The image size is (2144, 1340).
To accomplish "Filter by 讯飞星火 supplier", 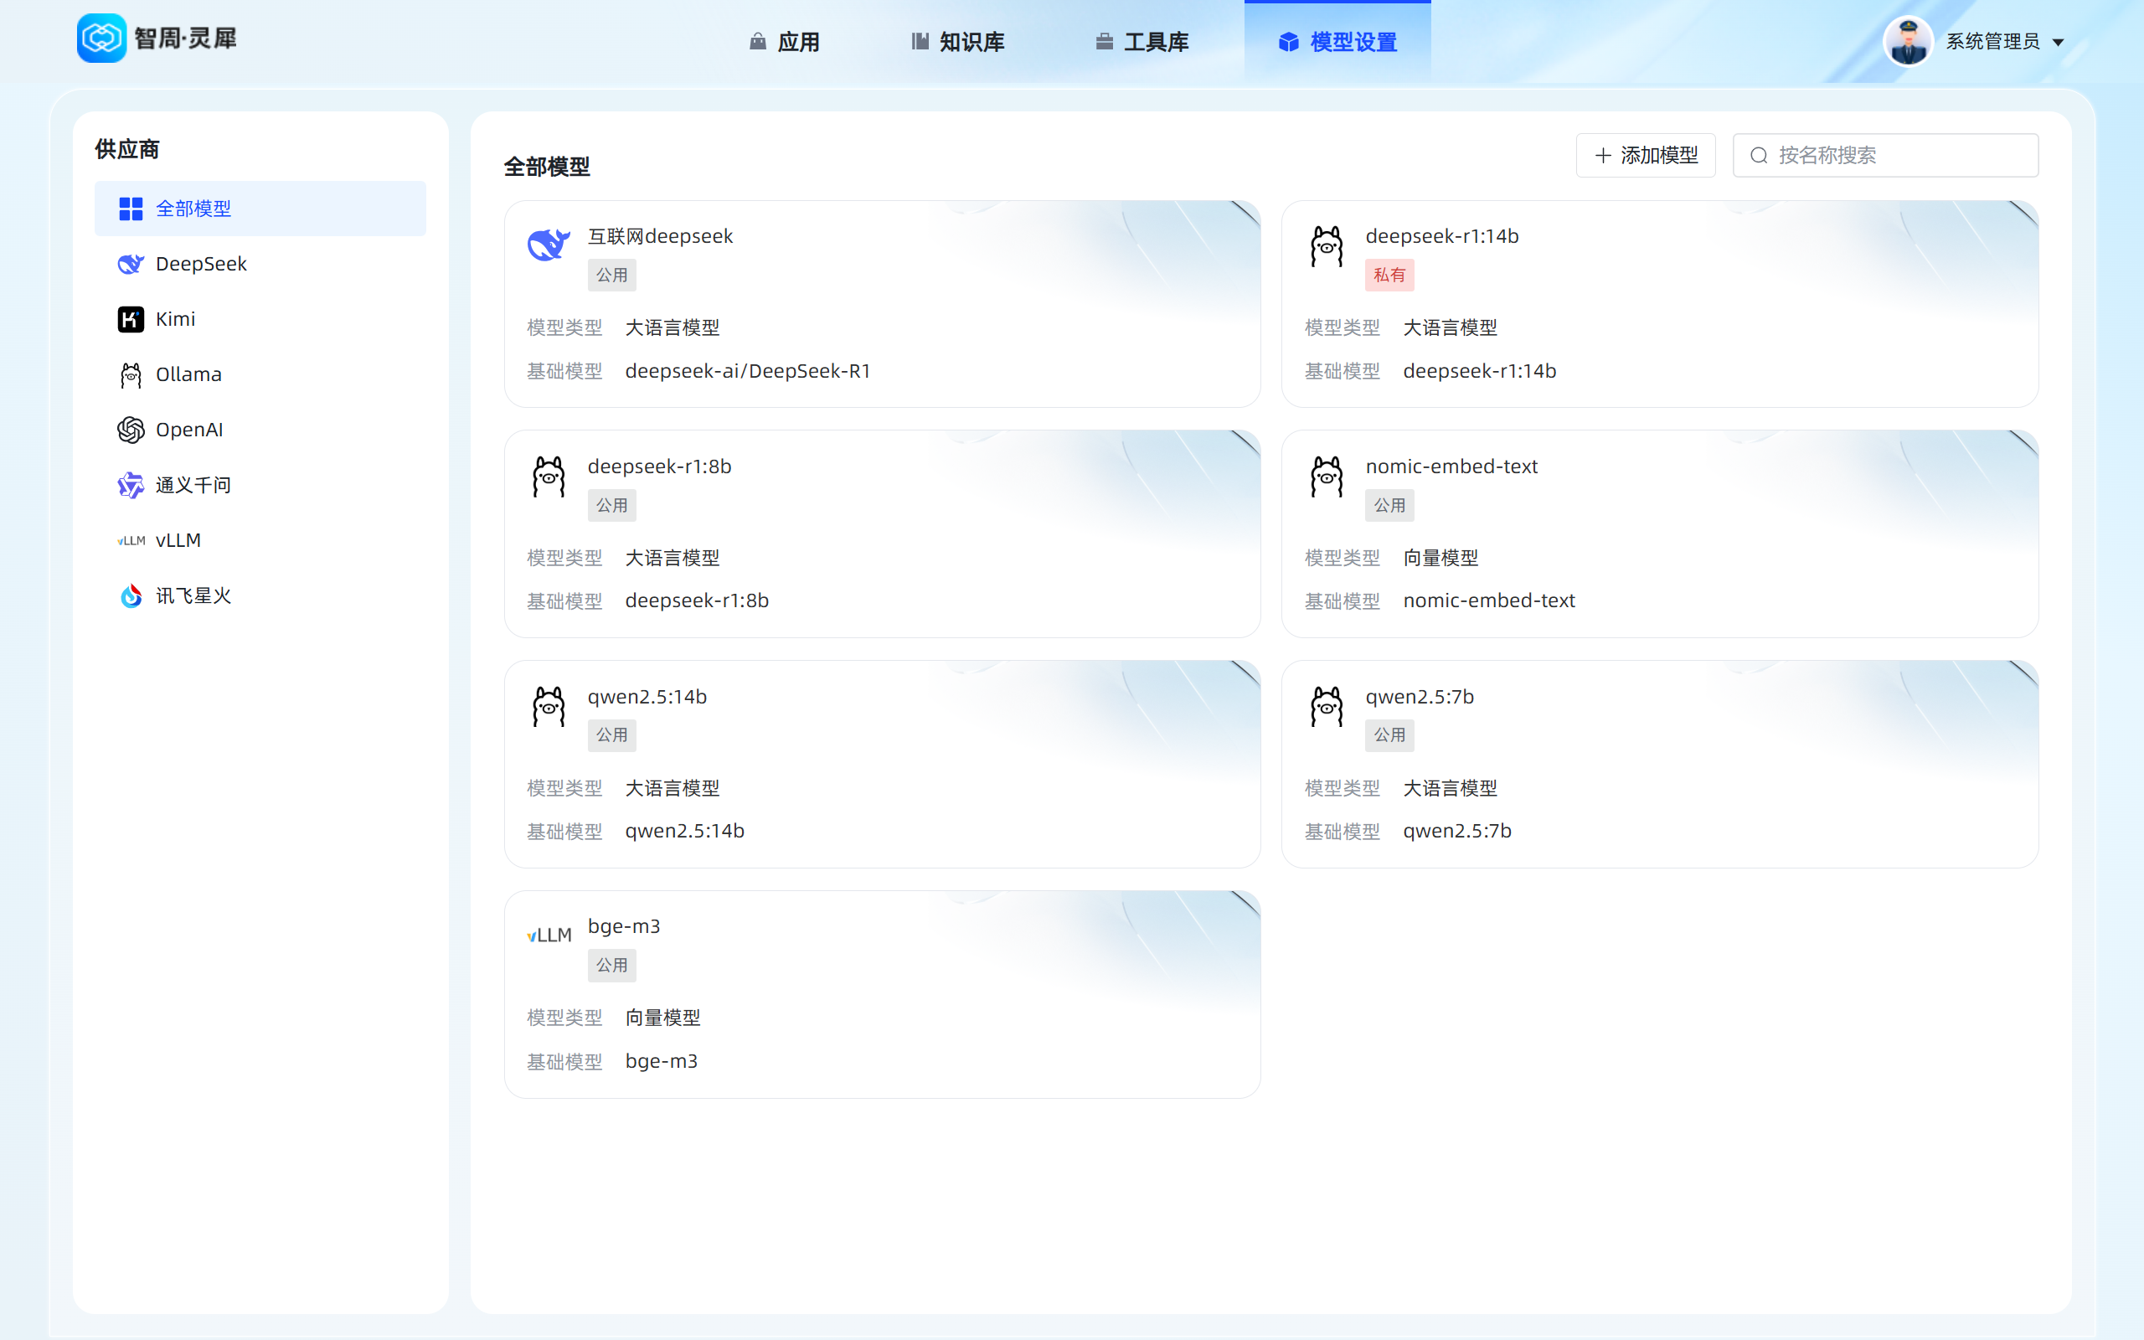I will coord(260,595).
